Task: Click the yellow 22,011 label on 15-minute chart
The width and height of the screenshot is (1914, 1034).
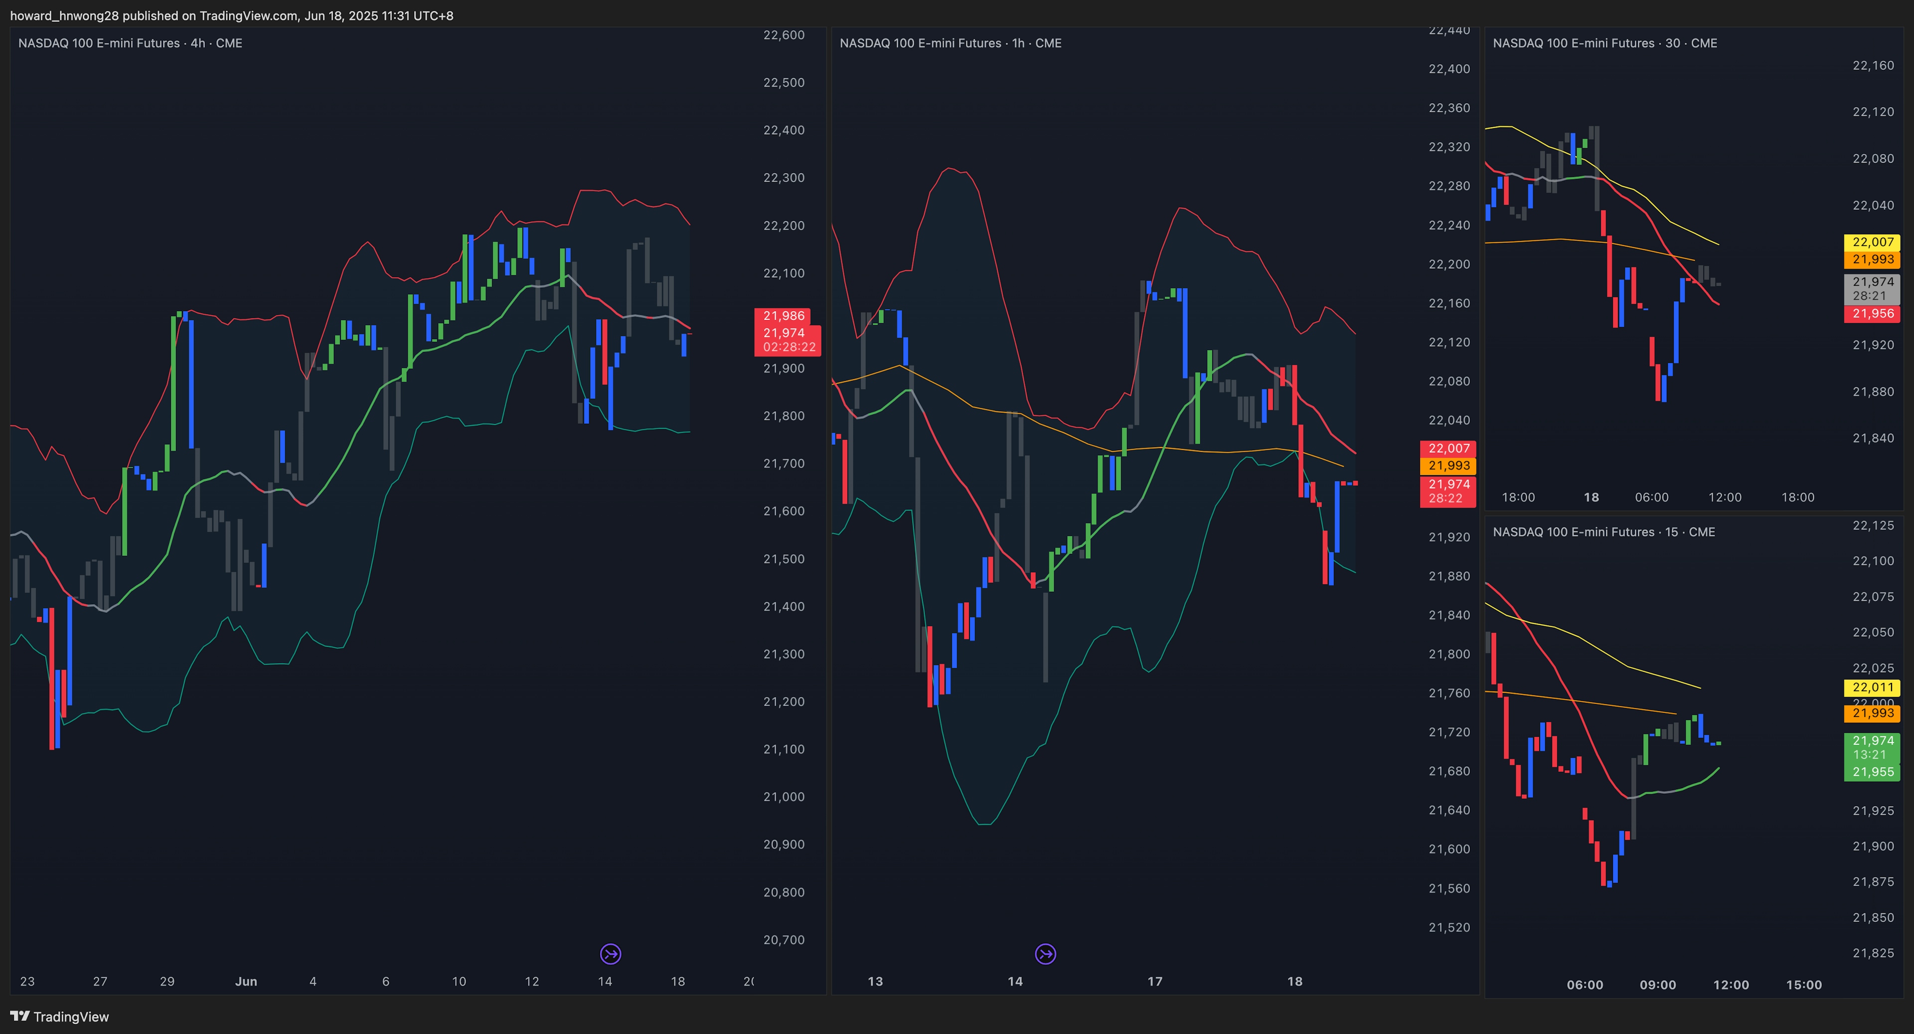Action: point(1873,687)
